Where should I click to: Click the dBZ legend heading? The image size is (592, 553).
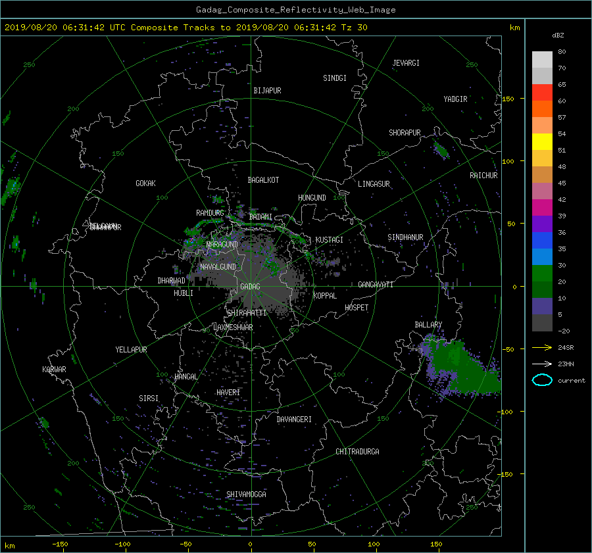[558, 35]
